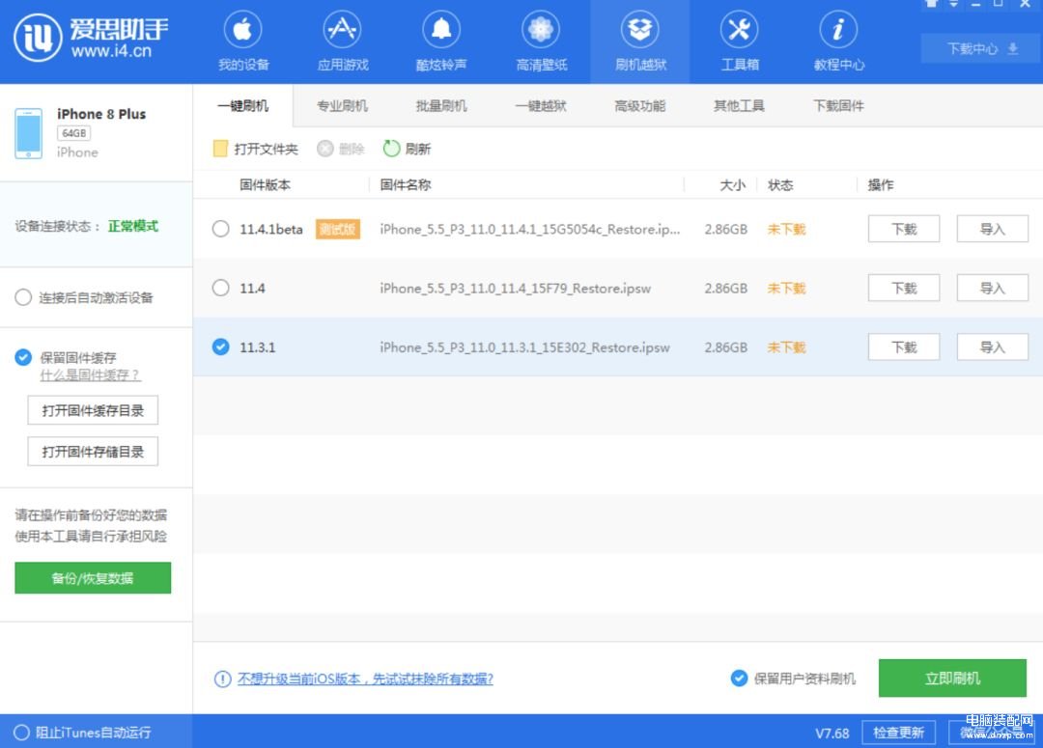Select the 11.4.1beta firmware radio button
1043x748 pixels.
(221, 229)
